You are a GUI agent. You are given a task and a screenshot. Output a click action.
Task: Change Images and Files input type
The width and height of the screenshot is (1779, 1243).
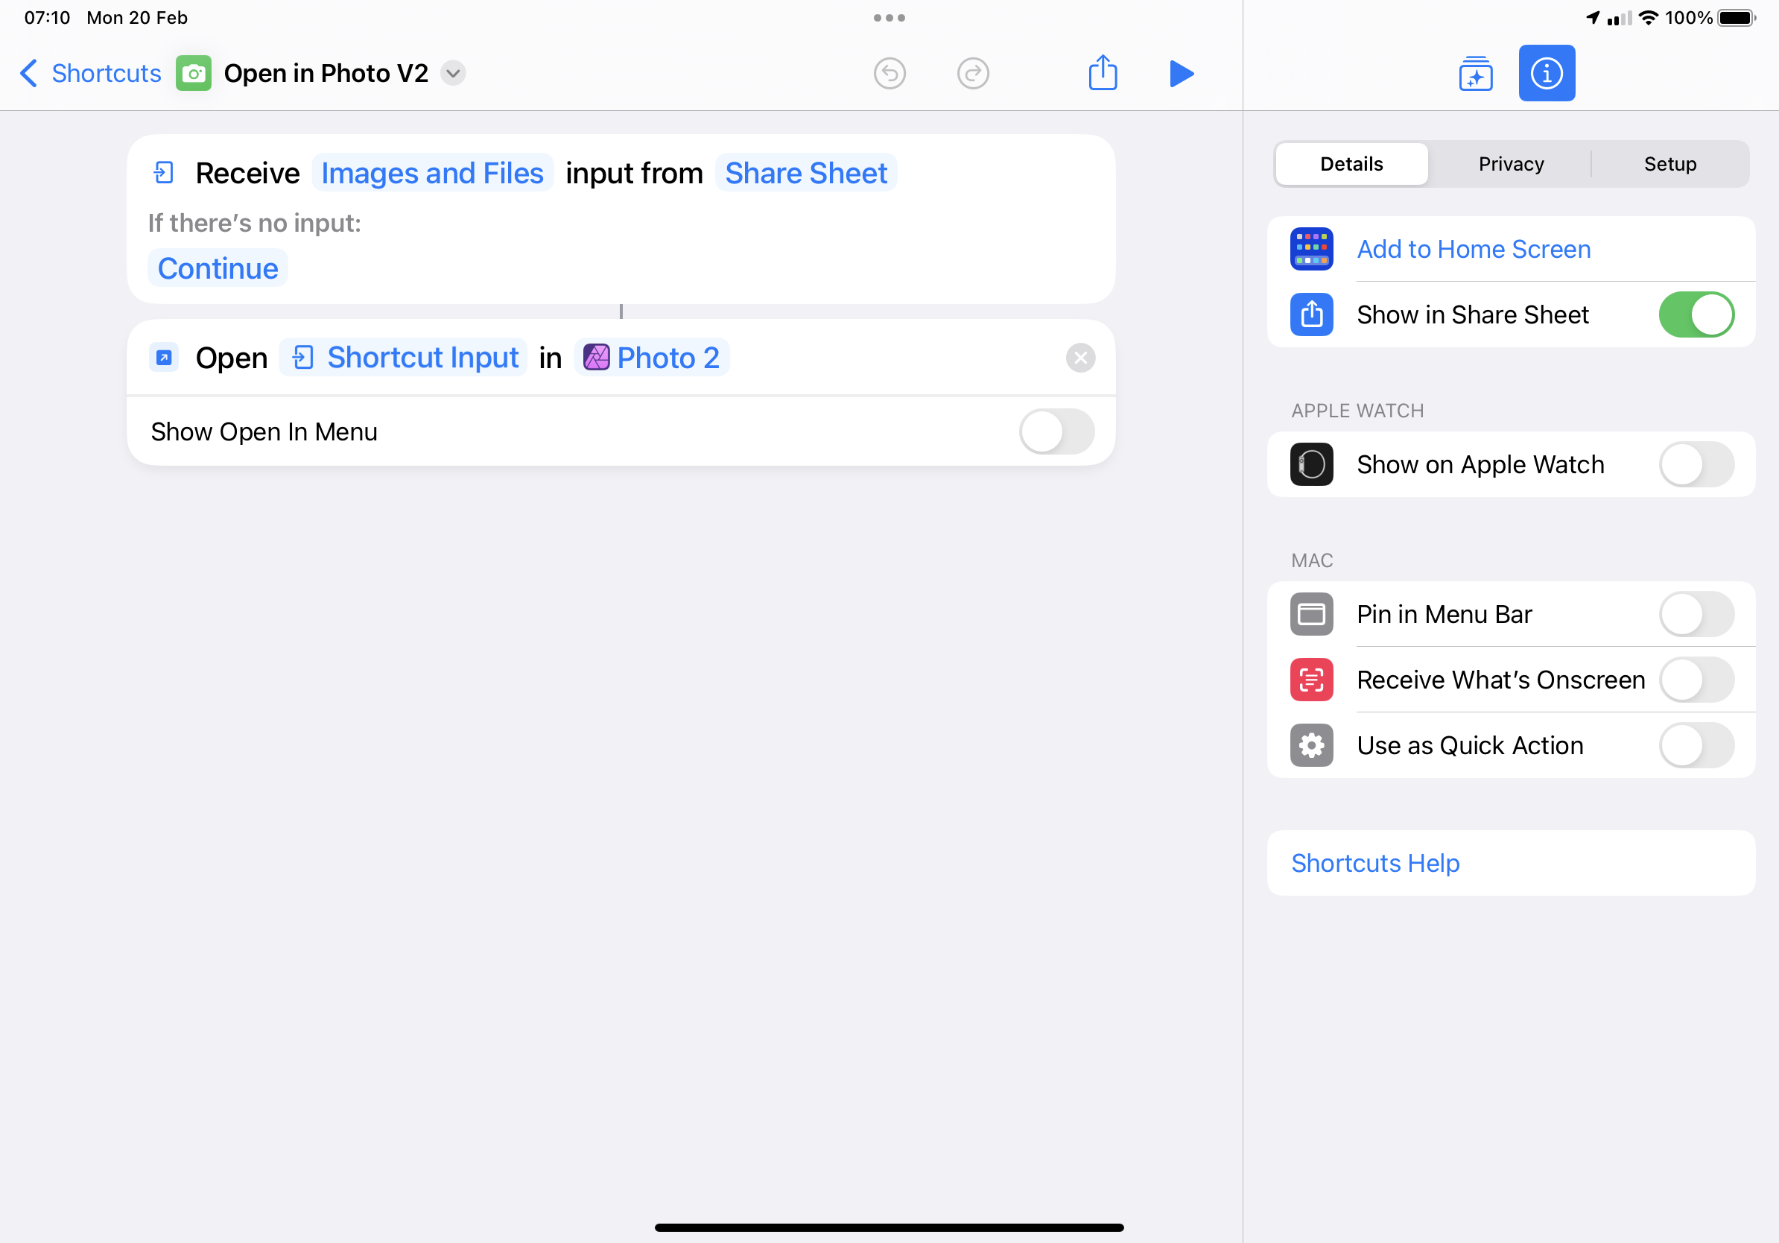[432, 173]
